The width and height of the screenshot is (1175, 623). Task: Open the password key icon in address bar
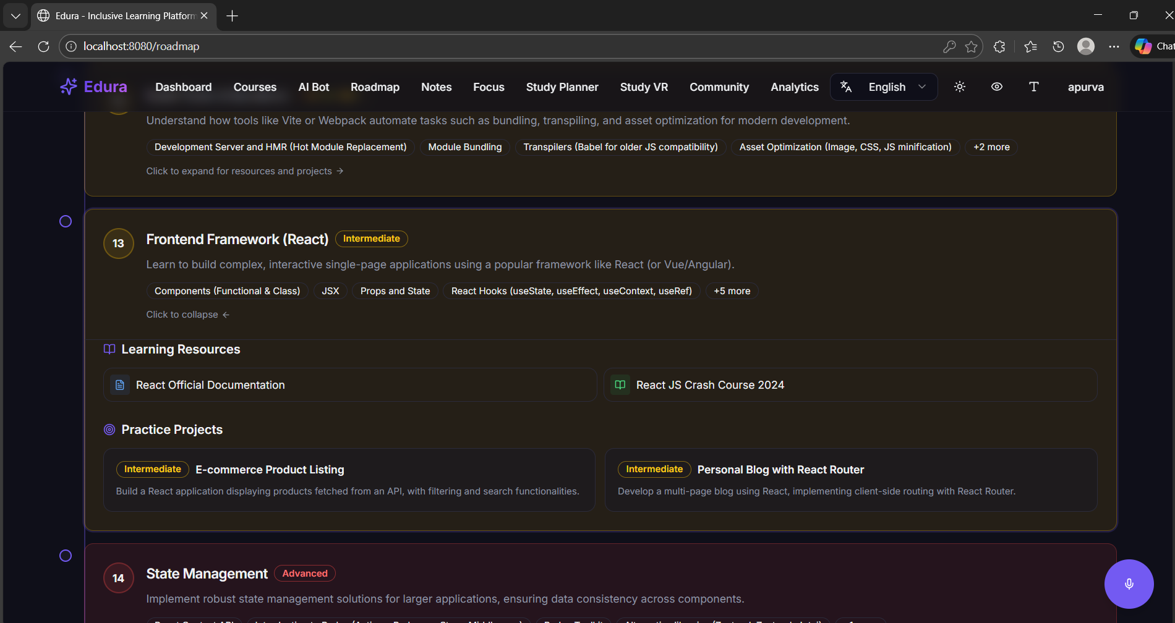point(949,46)
